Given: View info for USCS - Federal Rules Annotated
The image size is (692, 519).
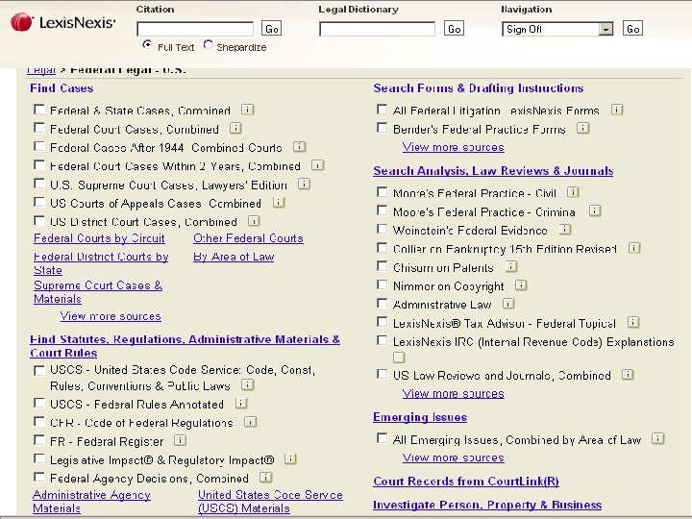Looking at the screenshot, I should click(241, 403).
